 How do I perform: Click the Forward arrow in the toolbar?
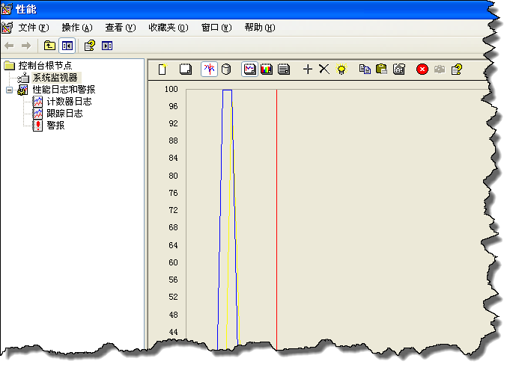coord(26,46)
